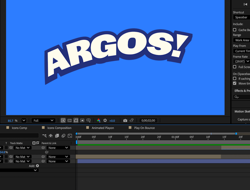The height and width of the screenshot is (190, 250).
Task: Enable the Cache Before checkbox
Action: [234, 30]
